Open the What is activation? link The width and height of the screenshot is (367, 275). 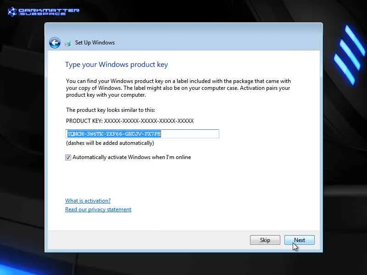click(88, 201)
